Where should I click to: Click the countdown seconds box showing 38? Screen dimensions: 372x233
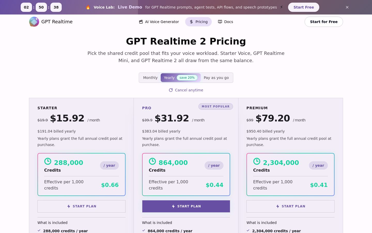56,7
